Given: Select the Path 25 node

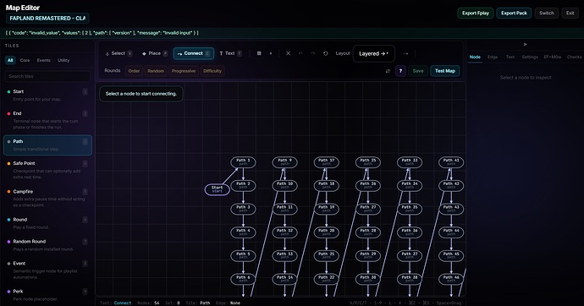Looking at the screenshot, I should click(x=368, y=162).
